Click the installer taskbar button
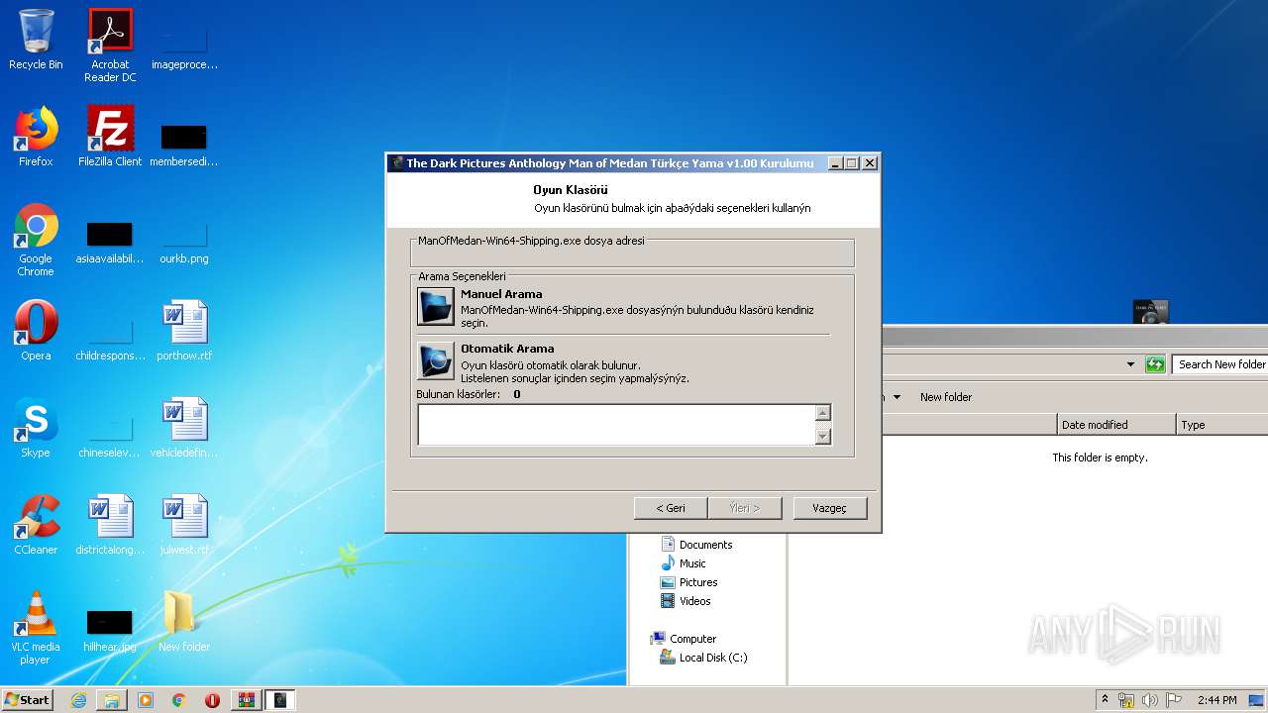1268x713 pixels. (x=280, y=700)
